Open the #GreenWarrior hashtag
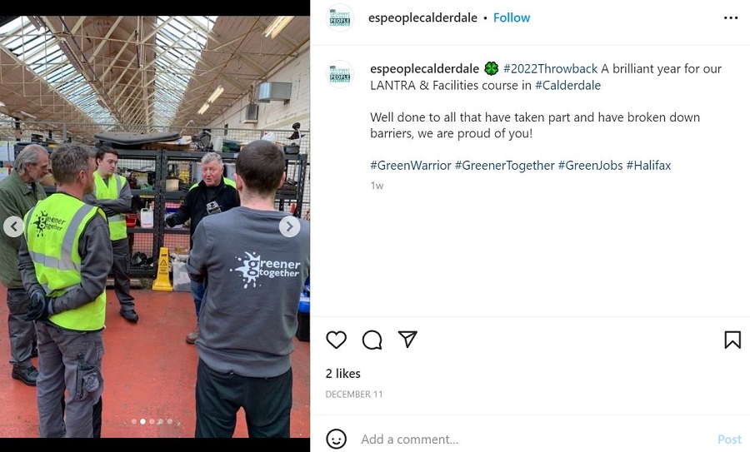Image resolution: width=750 pixels, height=452 pixels. 410,166
